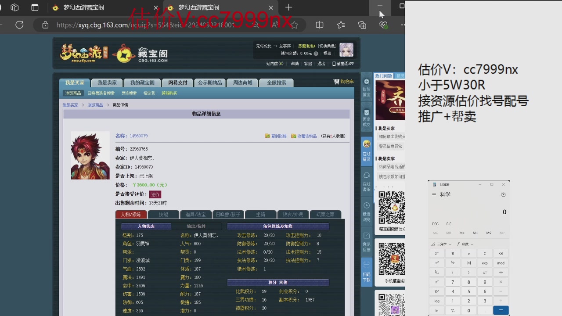Click the 梦幻西游 game logo

(x=83, y=53)
